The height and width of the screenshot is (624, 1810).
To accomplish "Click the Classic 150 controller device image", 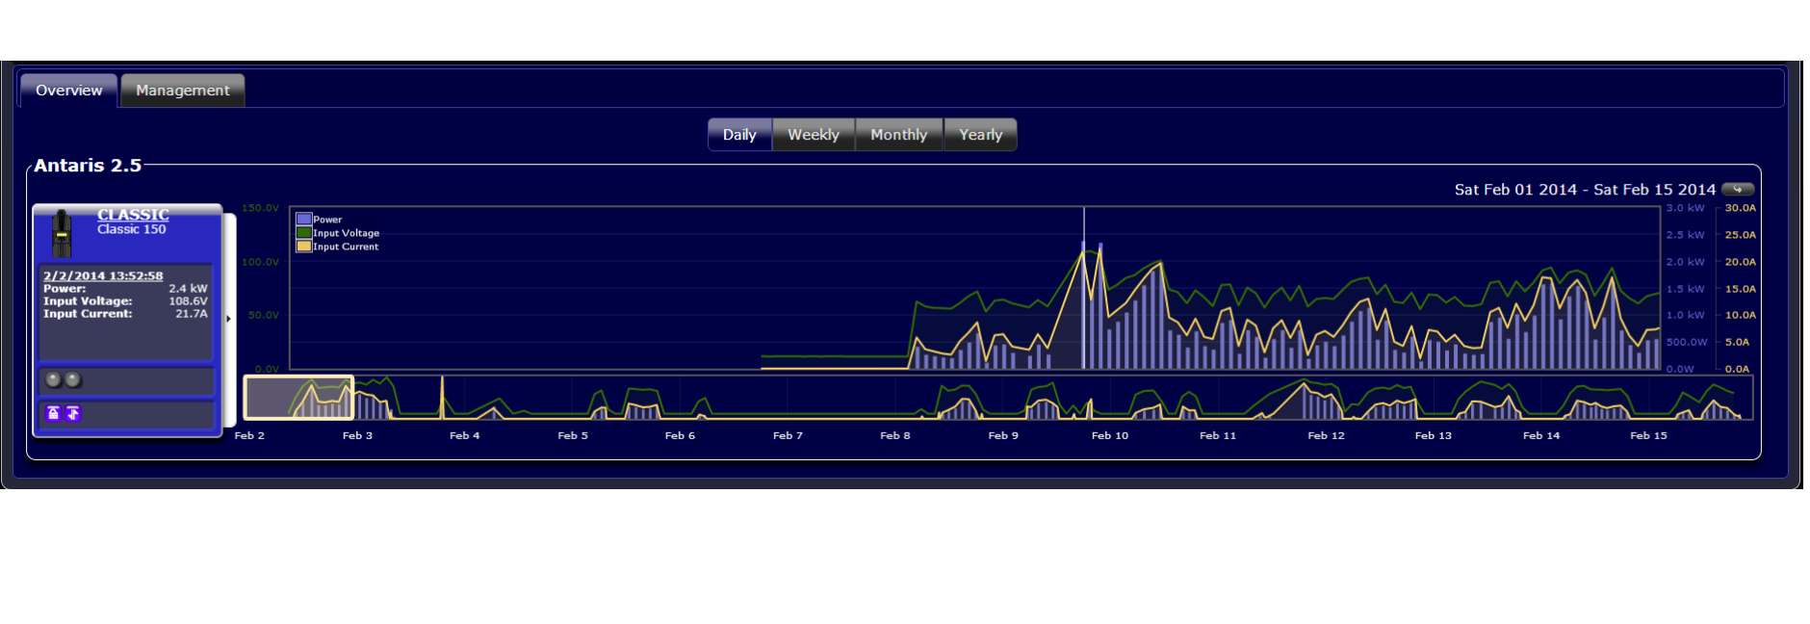I will 62,234.
